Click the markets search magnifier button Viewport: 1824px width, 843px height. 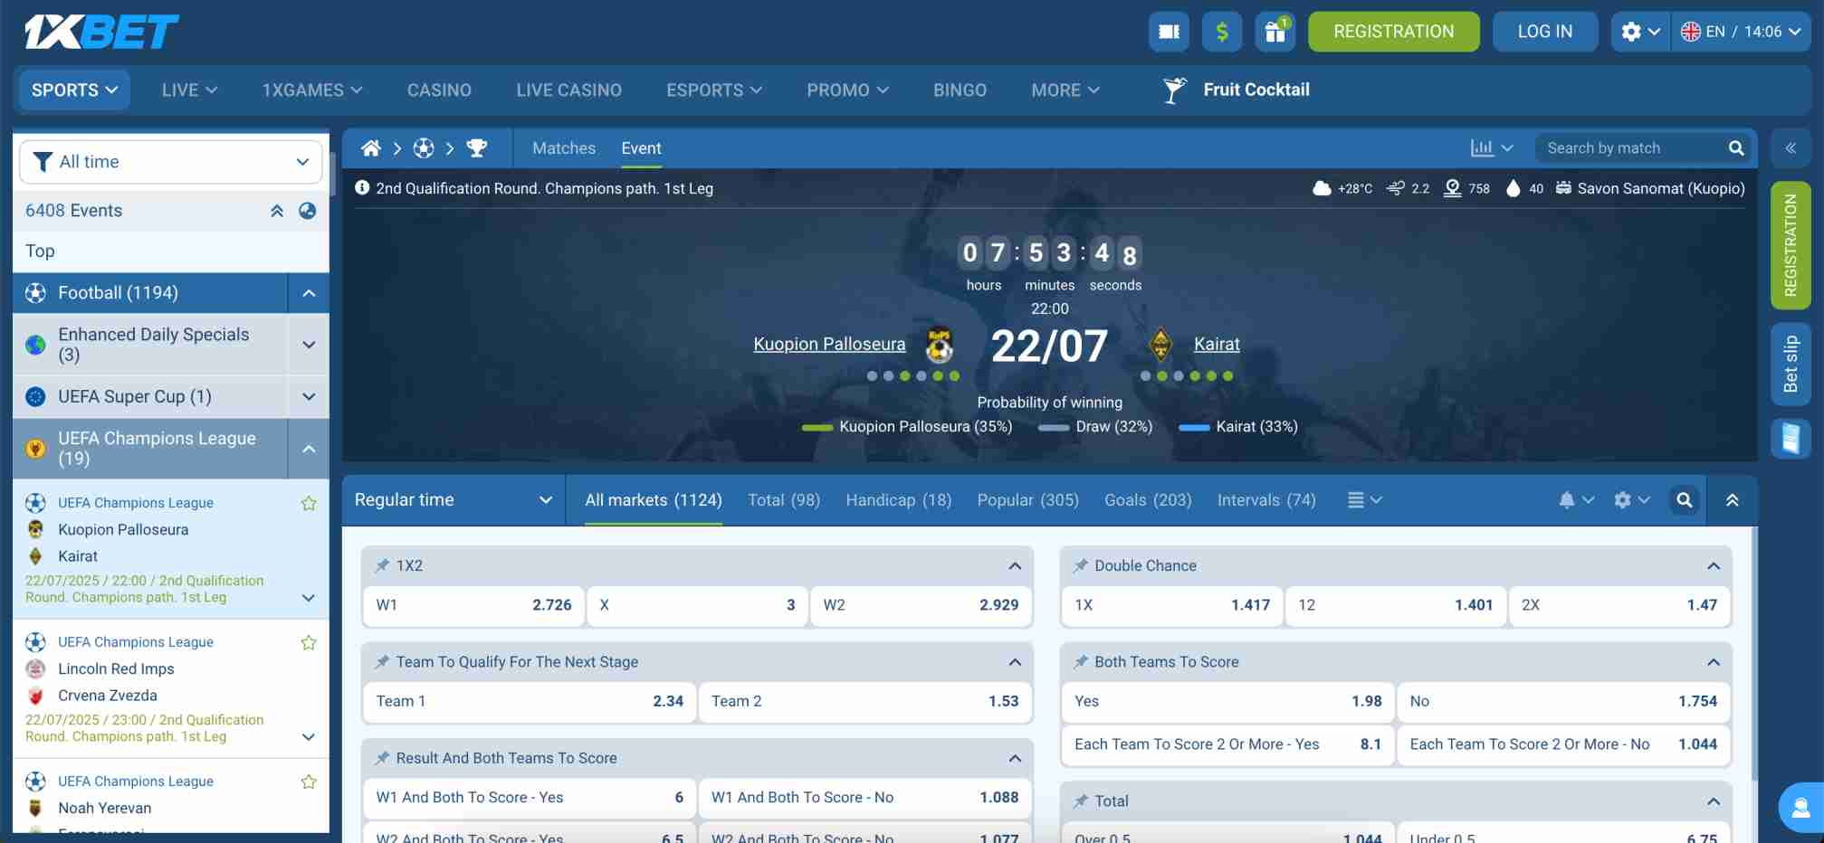tap(1684, 500)
